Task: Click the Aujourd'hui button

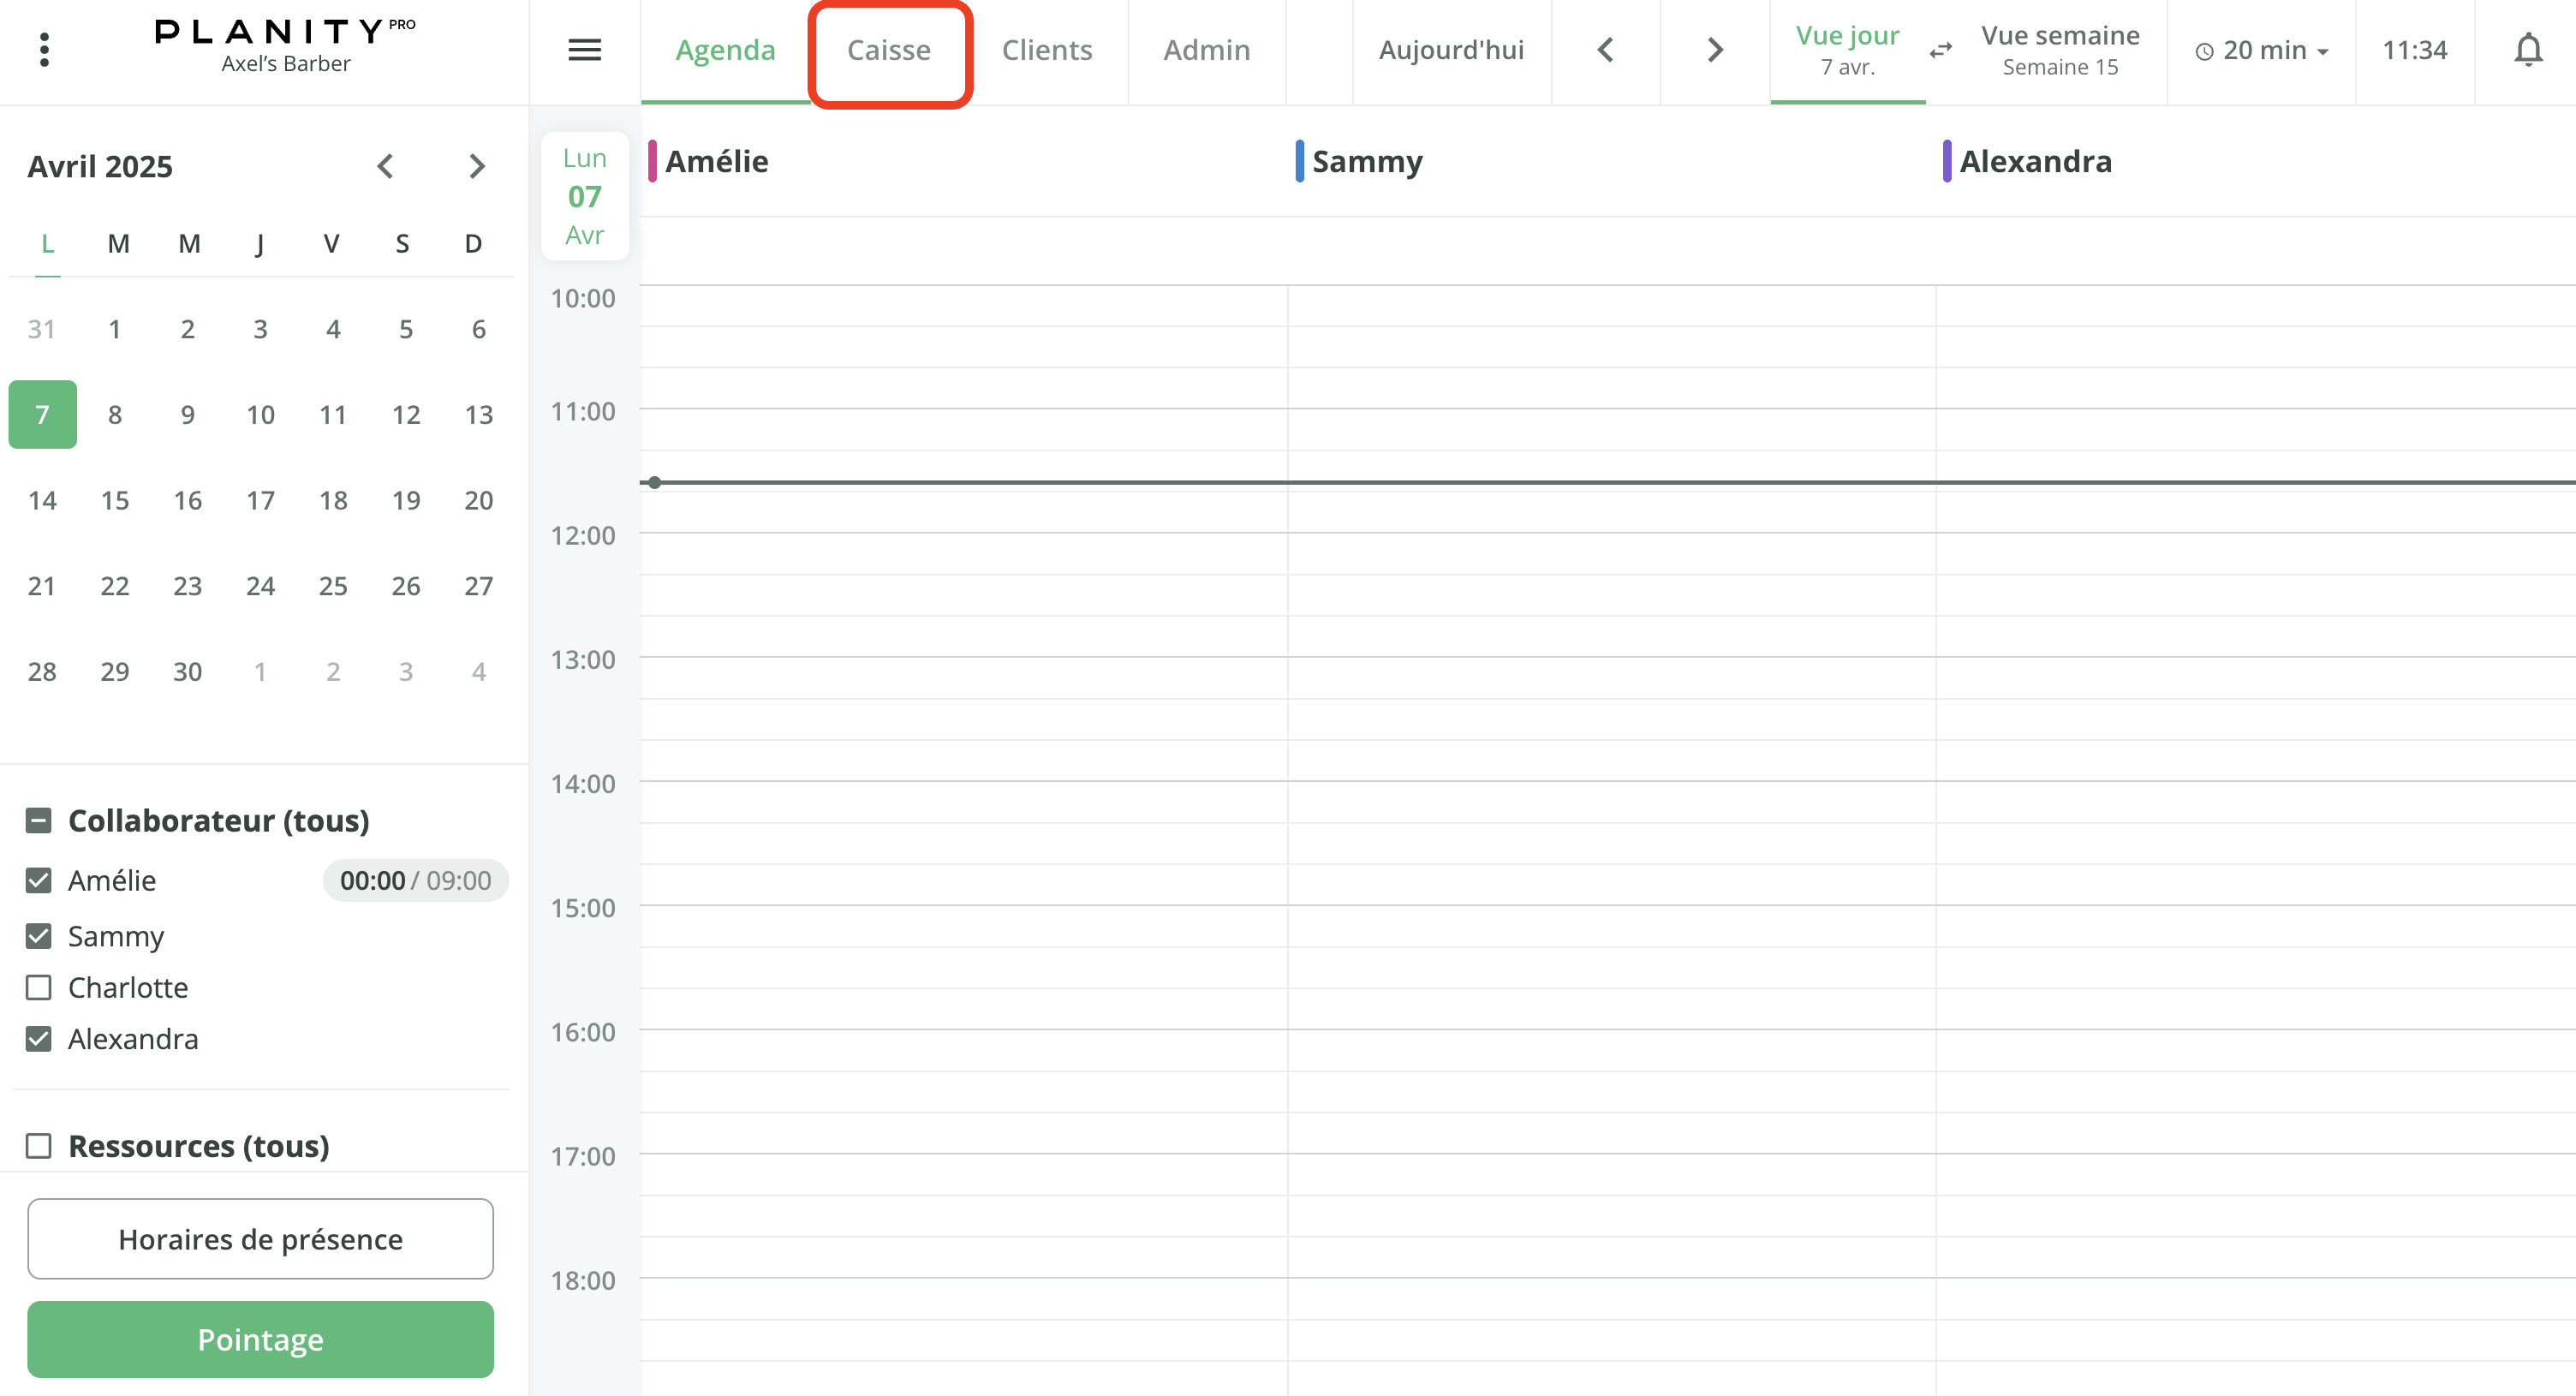Action: (x=1451, y=49)
